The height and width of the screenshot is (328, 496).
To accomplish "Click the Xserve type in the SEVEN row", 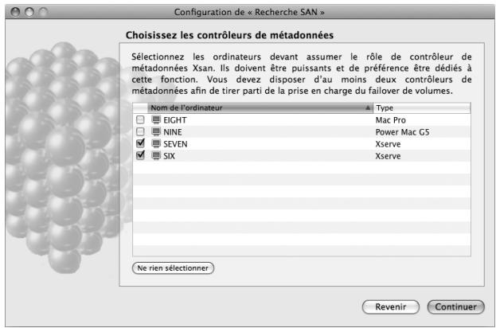I will tap(389, 144).
